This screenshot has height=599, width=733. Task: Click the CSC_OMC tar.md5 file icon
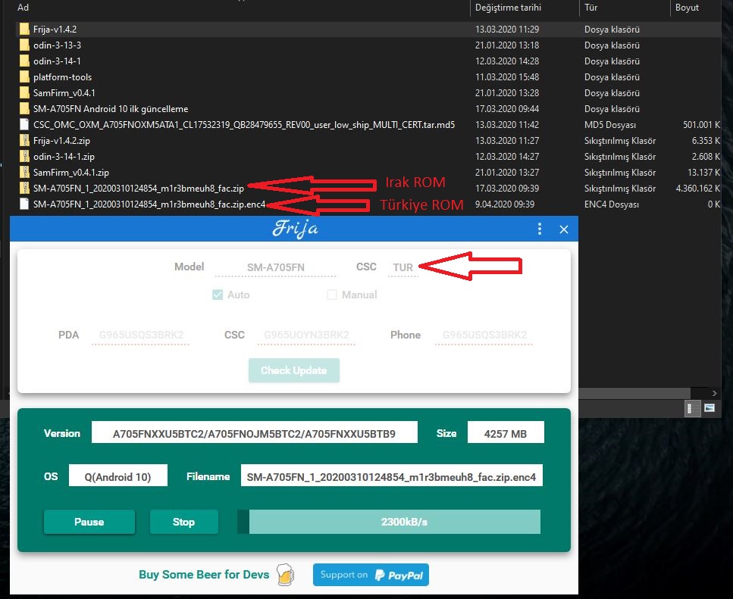[24, 124]
